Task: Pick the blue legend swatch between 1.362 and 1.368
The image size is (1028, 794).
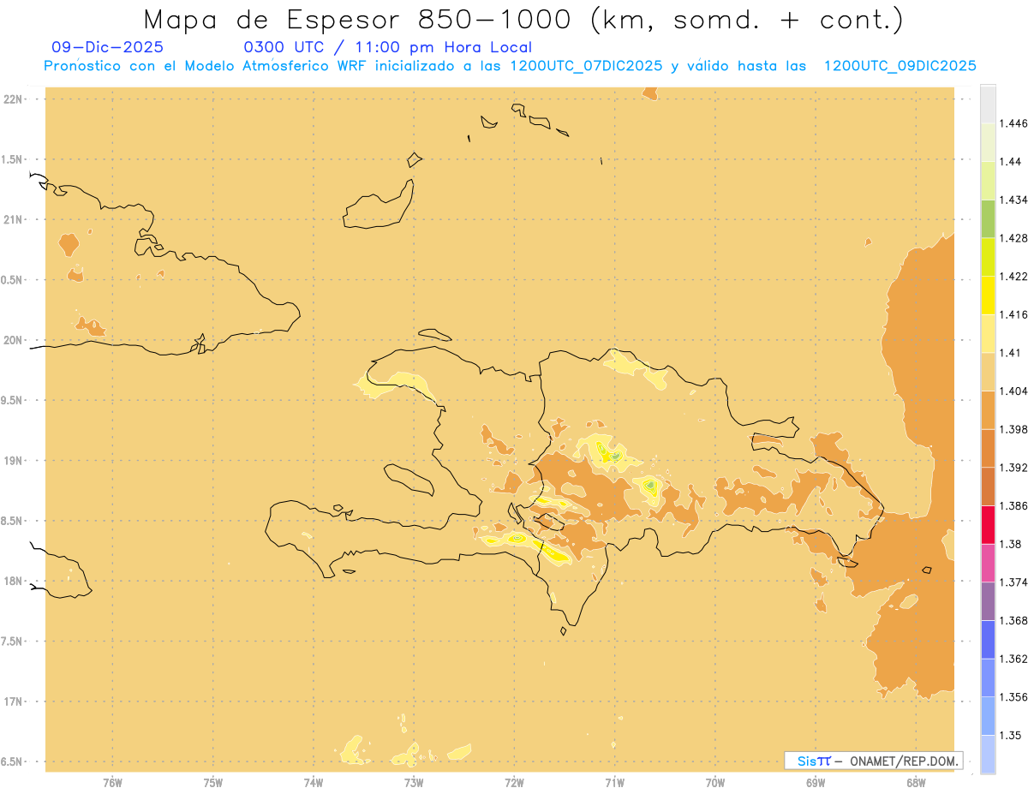Action: (988, 639)
